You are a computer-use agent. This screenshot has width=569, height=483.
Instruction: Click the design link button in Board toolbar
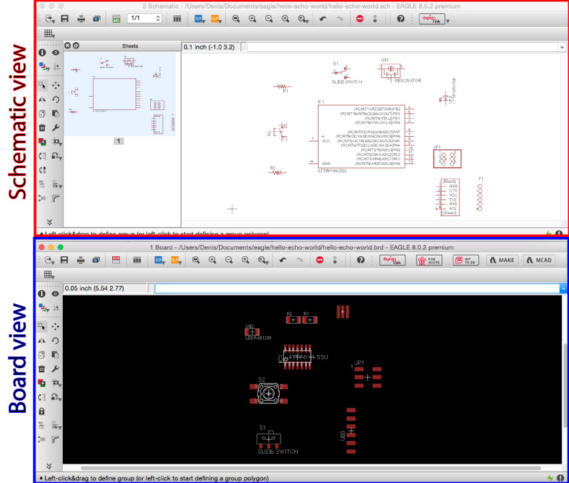pyautogui.click(x=392, y=260)
